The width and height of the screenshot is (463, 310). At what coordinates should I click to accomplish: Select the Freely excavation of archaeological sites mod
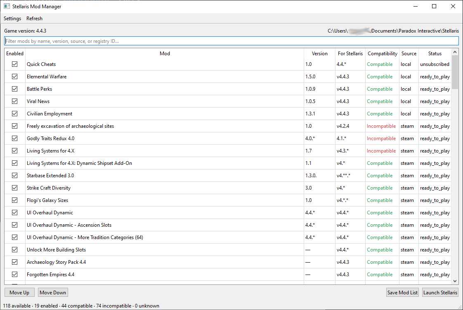click(x=228, y=126)
